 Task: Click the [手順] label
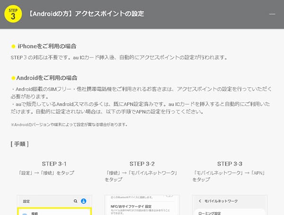19,144
